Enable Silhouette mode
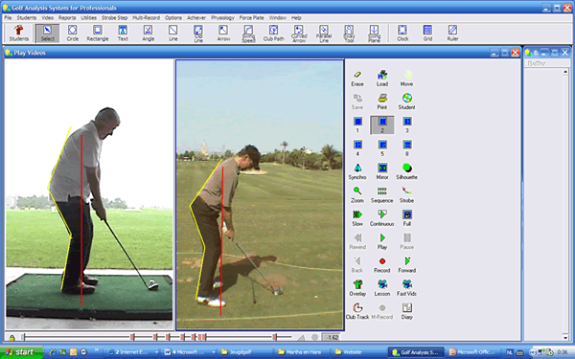 (406, 171)
